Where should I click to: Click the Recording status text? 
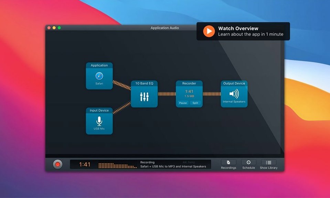pyautogui.click(x=147, y=162)
